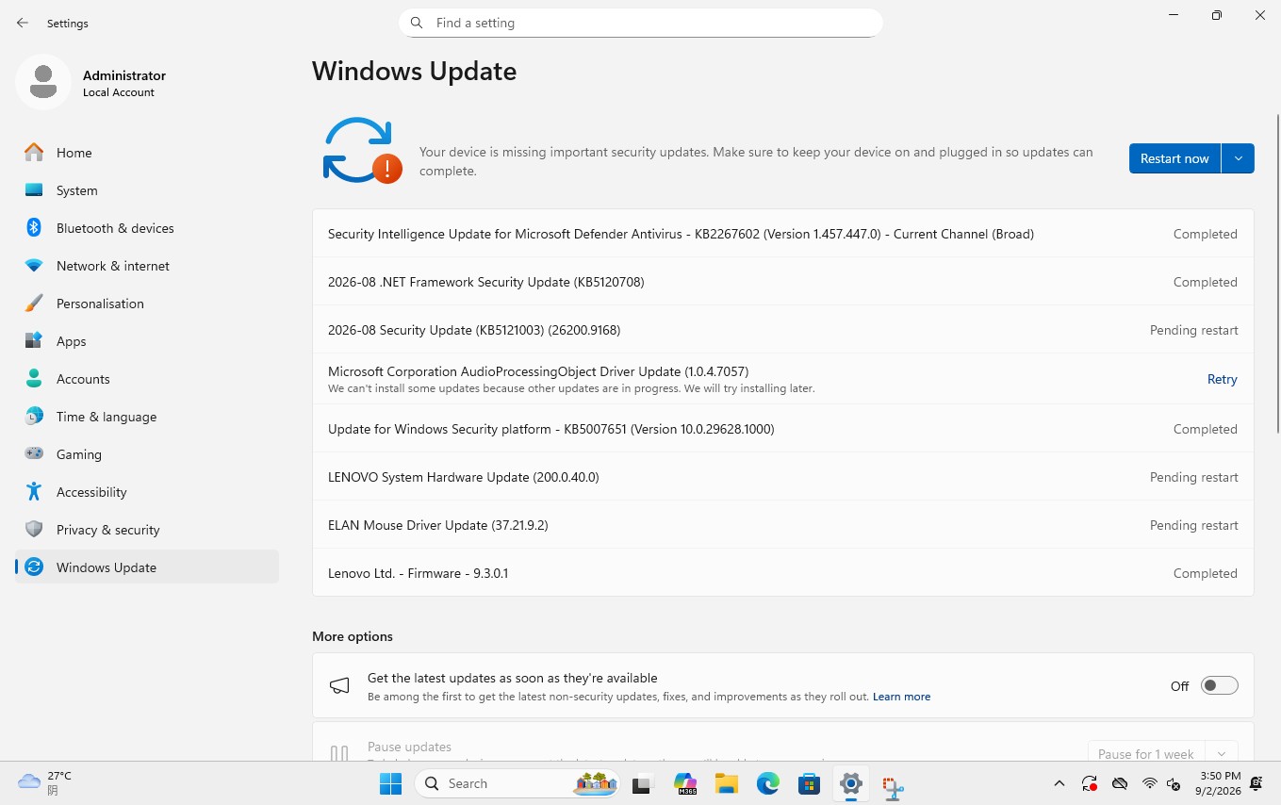
Task: Open the Pause for 1 week dropdown chevron
Action: click(1222, 754)
